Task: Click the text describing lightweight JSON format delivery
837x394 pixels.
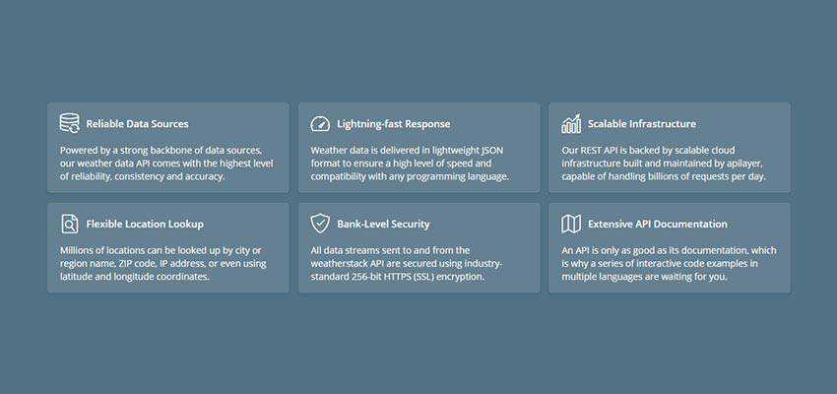Action: [x=410, y=163]
